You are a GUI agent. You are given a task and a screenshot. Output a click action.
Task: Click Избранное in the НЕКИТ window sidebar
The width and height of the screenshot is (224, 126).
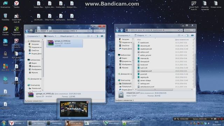click(35, 41)
